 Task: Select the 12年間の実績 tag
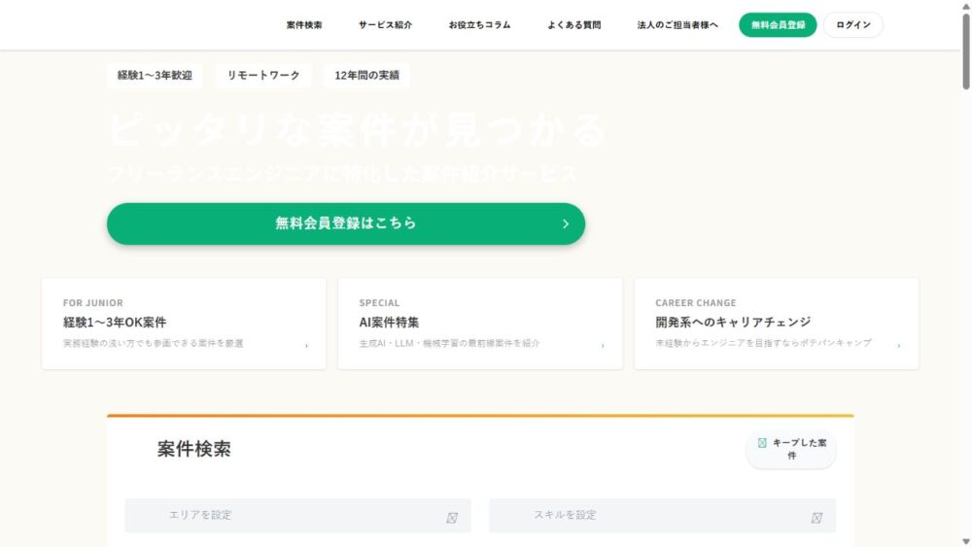[366, 75]
